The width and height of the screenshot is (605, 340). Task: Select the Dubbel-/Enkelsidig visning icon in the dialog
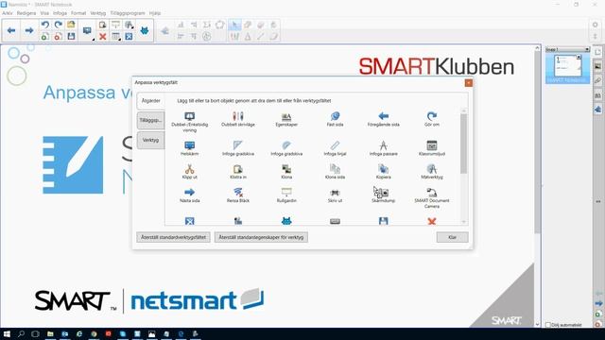pos(189,116)
